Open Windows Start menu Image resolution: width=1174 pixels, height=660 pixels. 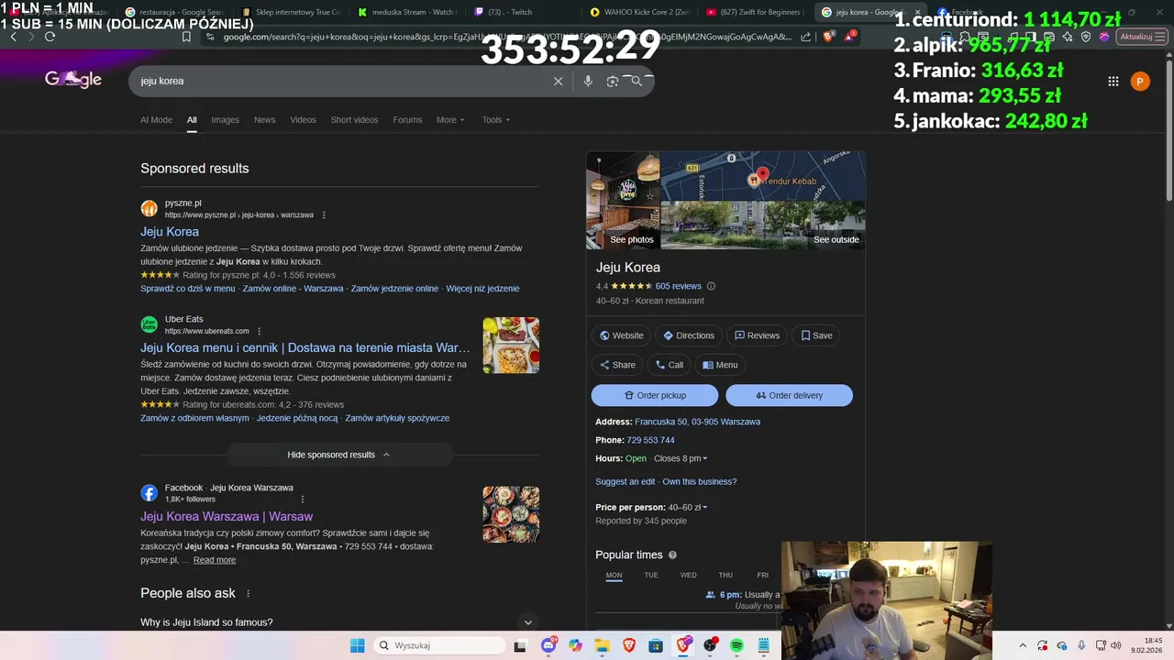tap(358, 645)
